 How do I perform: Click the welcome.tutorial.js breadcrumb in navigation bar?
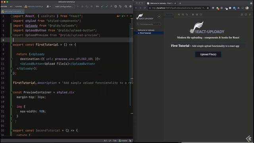click(34, 6)
